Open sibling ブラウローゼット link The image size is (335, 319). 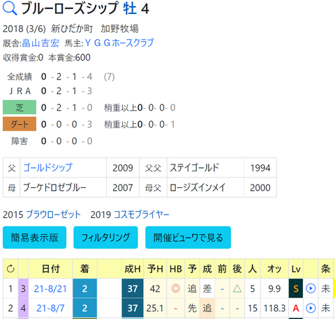(53, 215)
